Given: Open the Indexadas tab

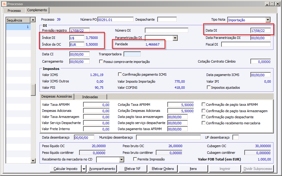Looking at the screenshot, I should (x=90, y=97).
